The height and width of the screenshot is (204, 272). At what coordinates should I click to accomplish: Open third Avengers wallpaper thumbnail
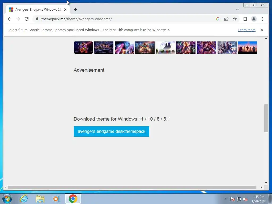(x=124, y=48)
